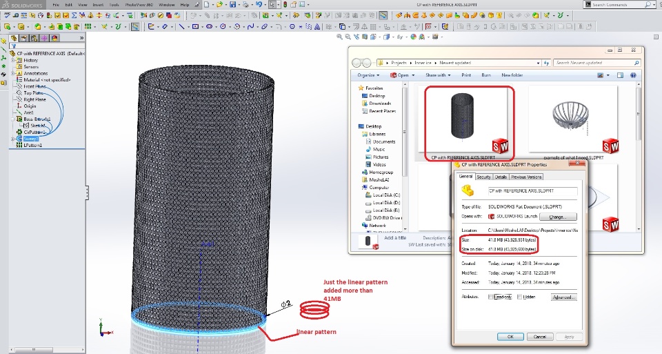Click the Sketch tool icon
This screenshot has width=662, height=354.
[151, 27]
